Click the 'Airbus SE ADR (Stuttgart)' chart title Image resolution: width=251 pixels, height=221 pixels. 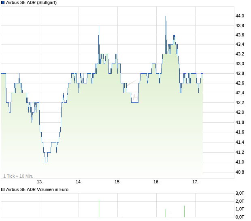point(32,3)
